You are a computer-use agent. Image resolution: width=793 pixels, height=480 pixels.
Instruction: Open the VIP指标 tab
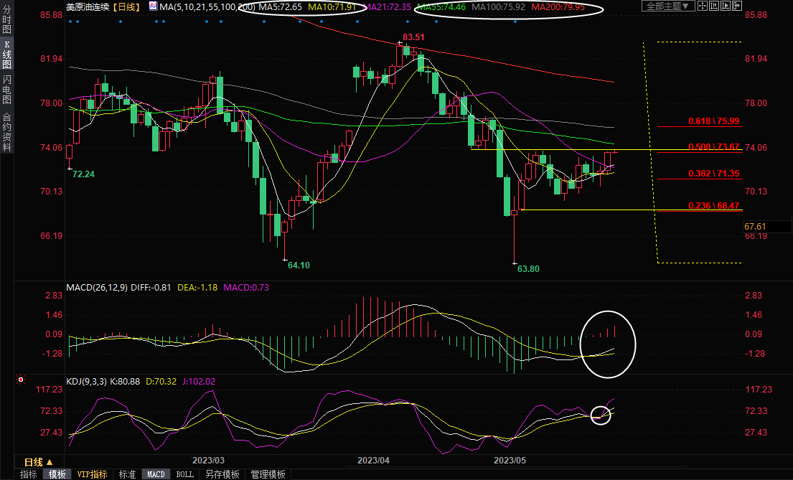[92, 474]
